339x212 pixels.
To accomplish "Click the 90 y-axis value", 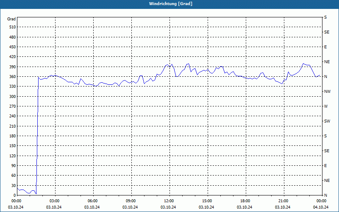I will coord(14,166).
